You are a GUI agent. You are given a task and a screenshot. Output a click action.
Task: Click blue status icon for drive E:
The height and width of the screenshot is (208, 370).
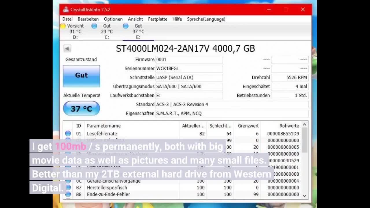pyautogui.click(x=125, y=26)
